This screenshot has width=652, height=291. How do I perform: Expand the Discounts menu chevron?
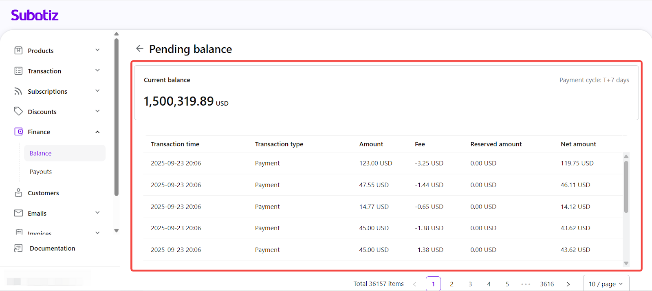point(97,111)
